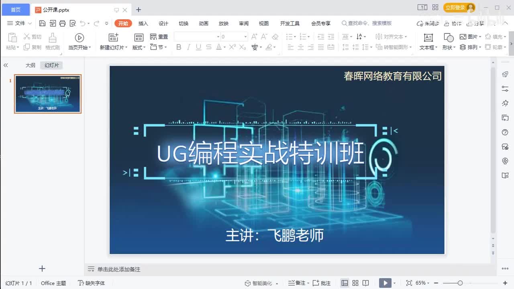The width and height of the screenshot is (514, 289).
Task: Open the 插入 ribbon tab
Action: 143,23
